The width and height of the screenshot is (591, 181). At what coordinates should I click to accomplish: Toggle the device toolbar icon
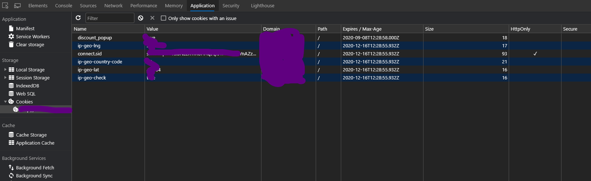pyautogui.click(x=17, y=5)
